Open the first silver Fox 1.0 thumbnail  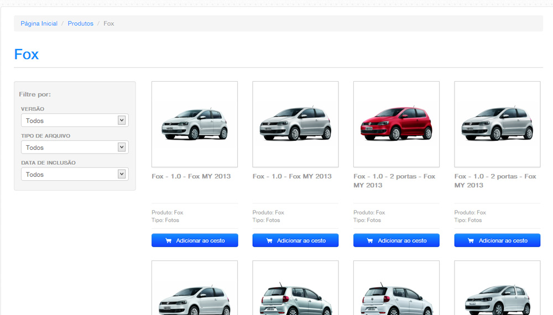click(x=195, y=124)
